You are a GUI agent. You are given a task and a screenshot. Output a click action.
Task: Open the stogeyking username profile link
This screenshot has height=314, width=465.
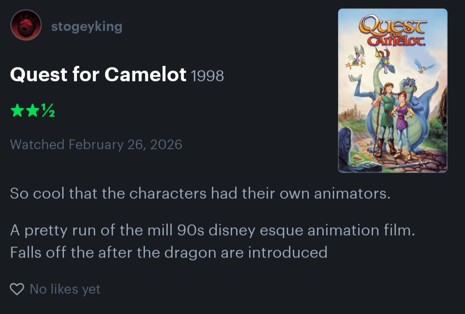[87, 27]
